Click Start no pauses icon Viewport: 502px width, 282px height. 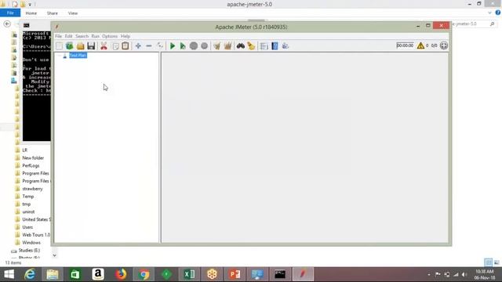[183, 45]
